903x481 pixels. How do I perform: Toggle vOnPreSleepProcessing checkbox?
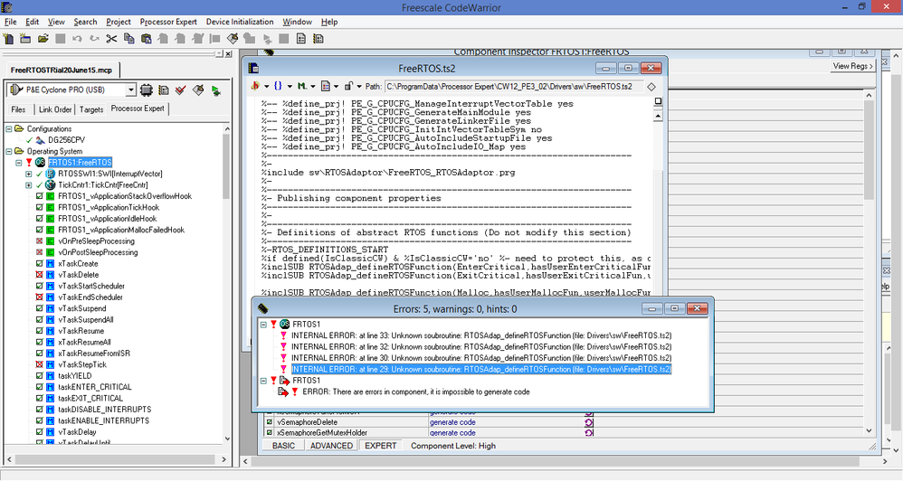(39, 241)
